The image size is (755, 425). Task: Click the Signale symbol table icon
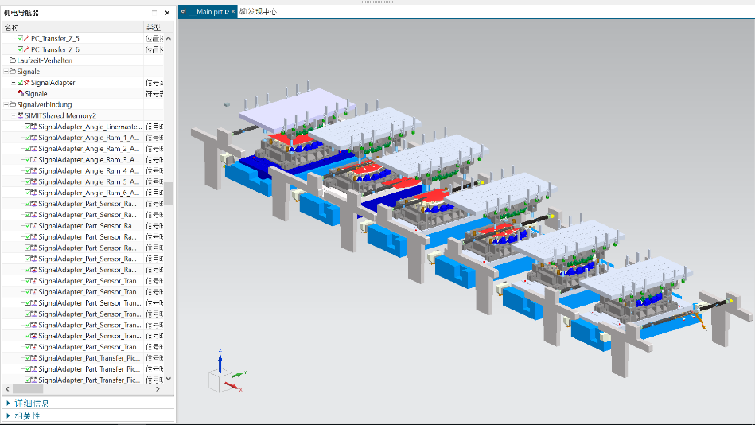click(x=20, y=94)
